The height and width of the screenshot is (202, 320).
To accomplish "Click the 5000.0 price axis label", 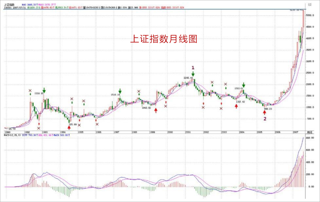I will pos(310,15).
